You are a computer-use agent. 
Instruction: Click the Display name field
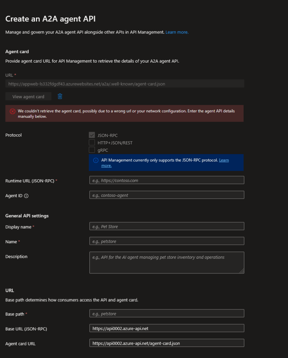tap(167, 226)
